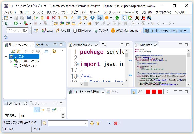Click the monitor icon next to save buttons
Viewport: 194px width, 134px height.
coord(29,18)
